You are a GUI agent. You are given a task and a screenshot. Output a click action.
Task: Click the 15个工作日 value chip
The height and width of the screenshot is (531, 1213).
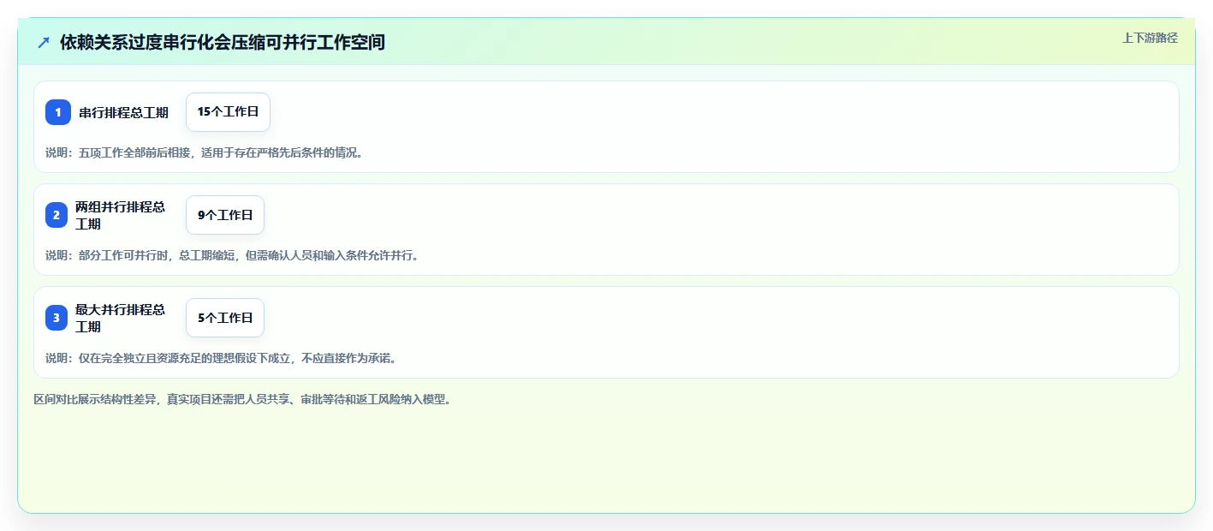[x=228, y=112]
